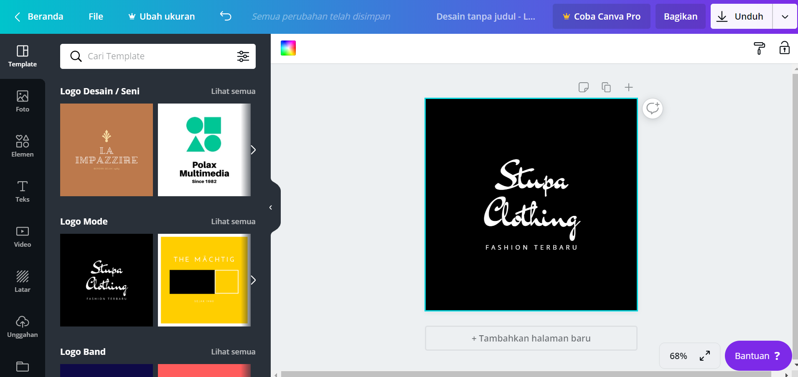Open Ubah ukuran resize menu

coord(161,17)
